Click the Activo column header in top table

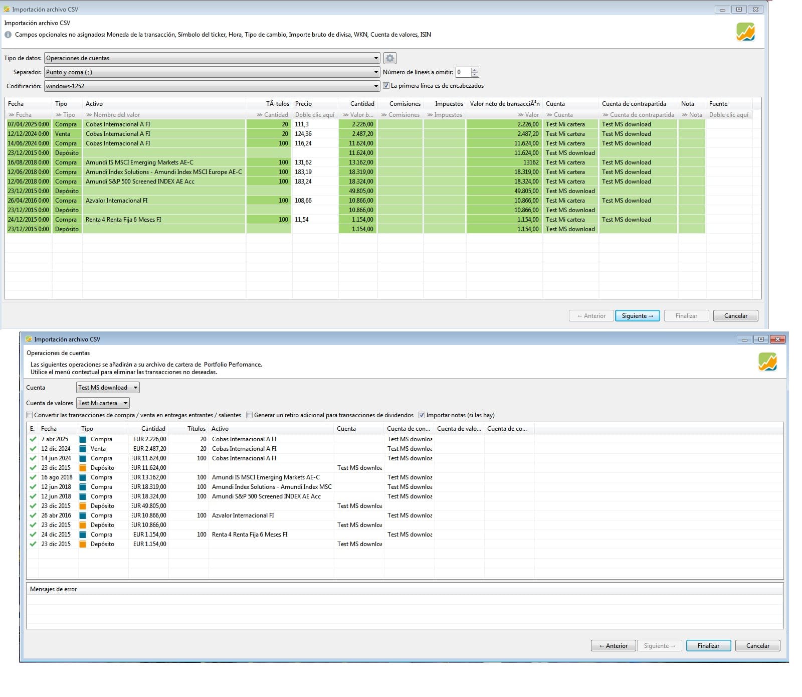coord(164,104)
